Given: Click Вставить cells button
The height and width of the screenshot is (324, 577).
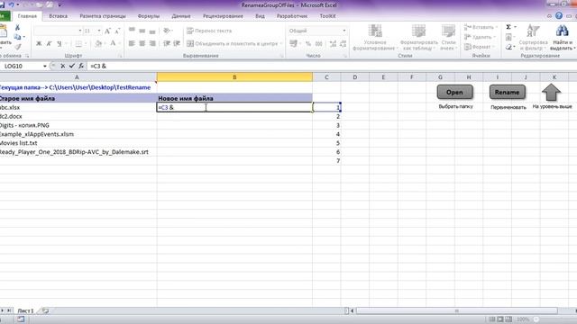Looking at the screenshot, I should (481, 27).
